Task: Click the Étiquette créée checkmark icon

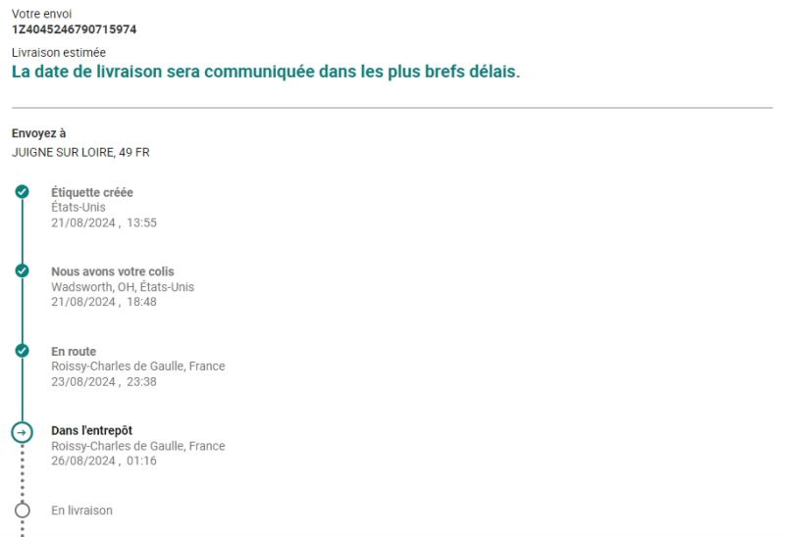Action: [22, 191]
